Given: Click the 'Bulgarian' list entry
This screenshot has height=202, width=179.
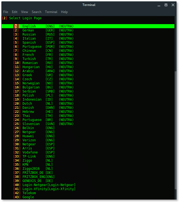Looking at the screenshot, I should click(31, 87).
